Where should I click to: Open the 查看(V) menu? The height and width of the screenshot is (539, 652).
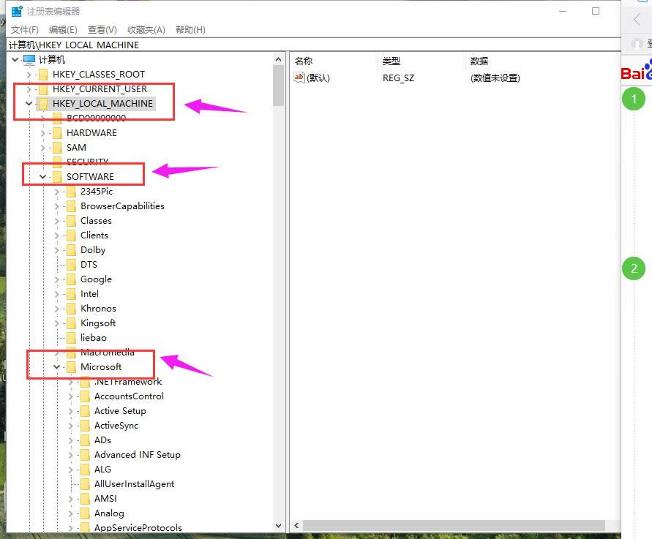(100, 29)
